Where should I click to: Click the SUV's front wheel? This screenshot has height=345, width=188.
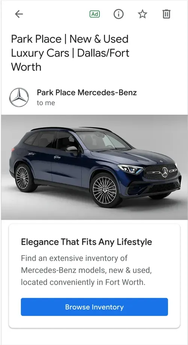point(105,190)
